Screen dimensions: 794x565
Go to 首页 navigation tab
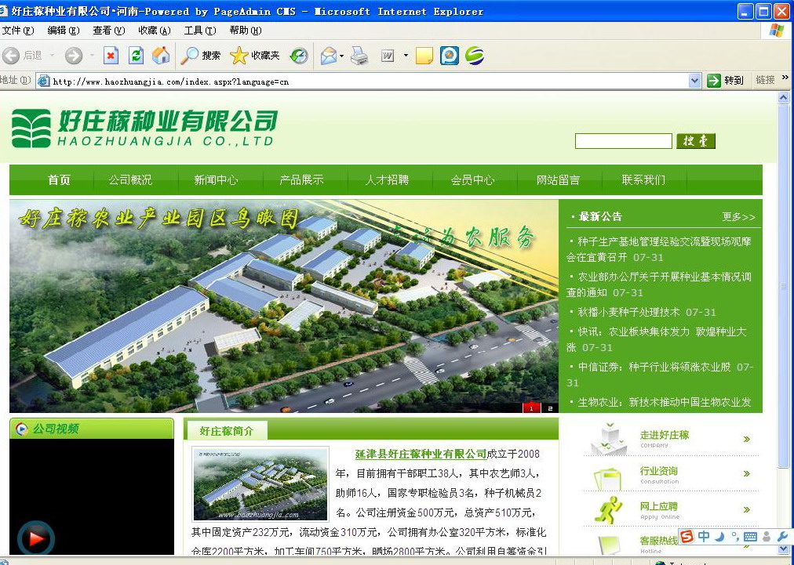click(60, 179)
